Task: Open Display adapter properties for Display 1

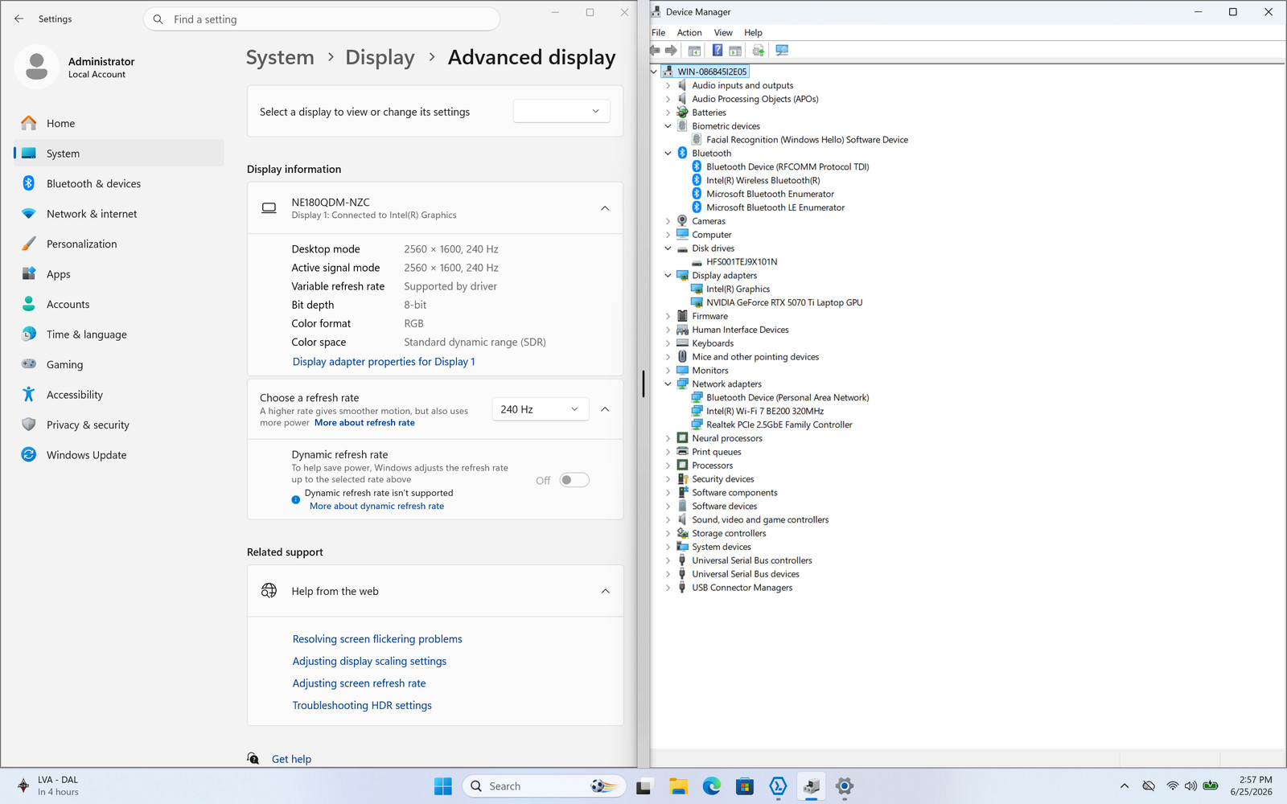Action: pyautogui.click(x=384, y=362)
